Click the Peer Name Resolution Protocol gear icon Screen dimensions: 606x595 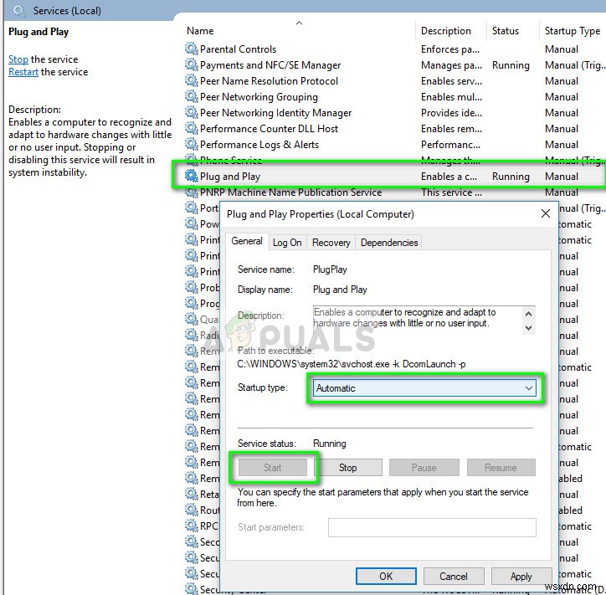click(x=192, y=80)
